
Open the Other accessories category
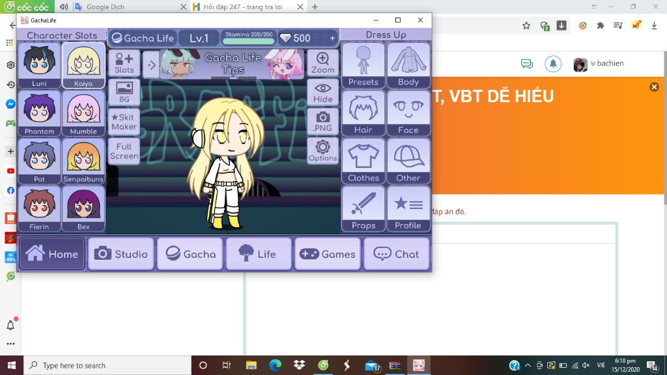coord(408,161)
